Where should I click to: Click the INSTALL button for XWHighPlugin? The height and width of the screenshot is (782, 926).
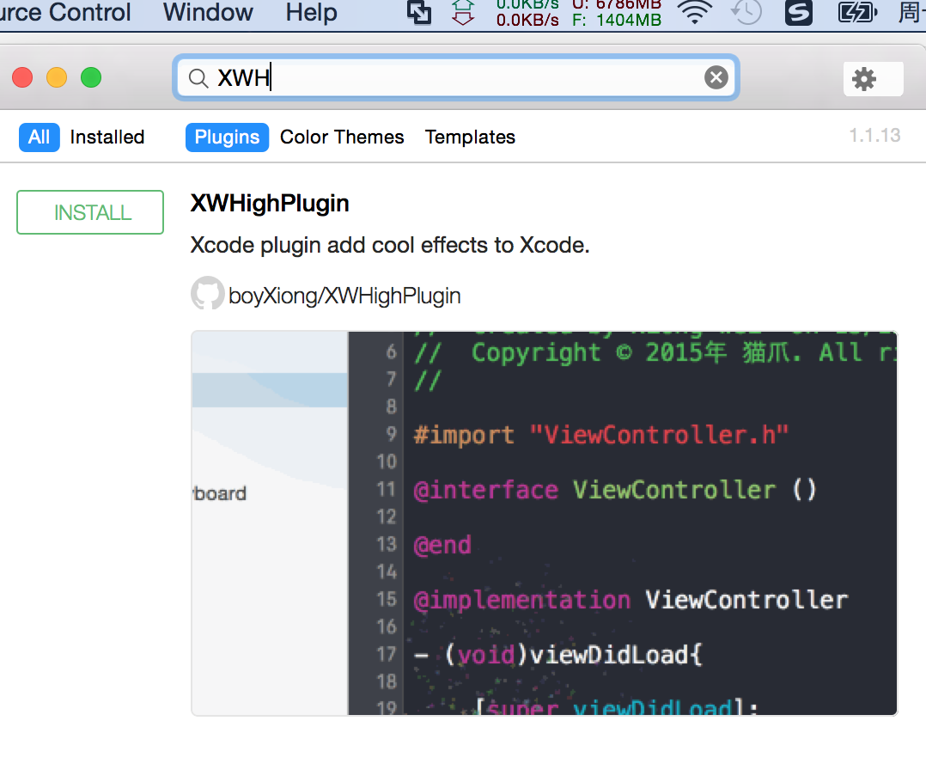pyautogui.click(x=89, y=212)
